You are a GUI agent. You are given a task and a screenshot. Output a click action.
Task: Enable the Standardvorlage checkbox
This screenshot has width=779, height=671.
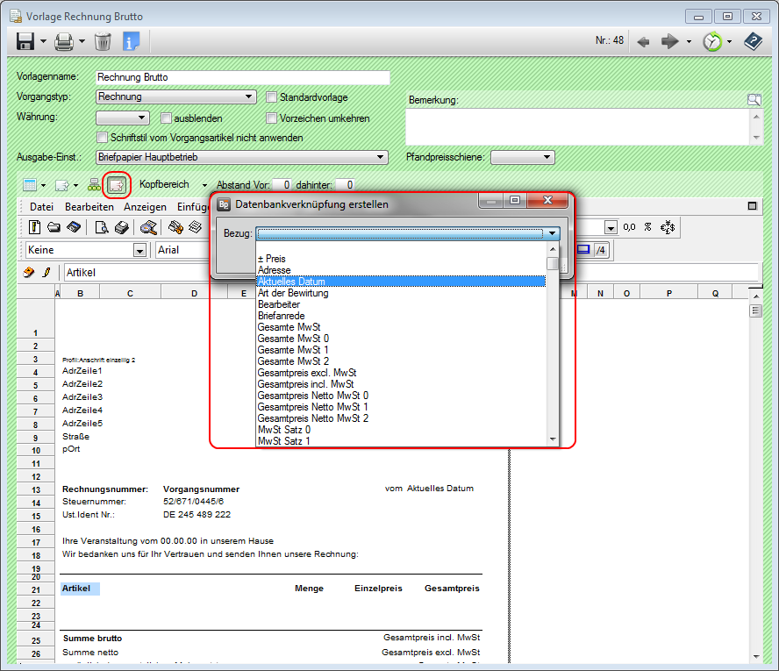[272, 97]
